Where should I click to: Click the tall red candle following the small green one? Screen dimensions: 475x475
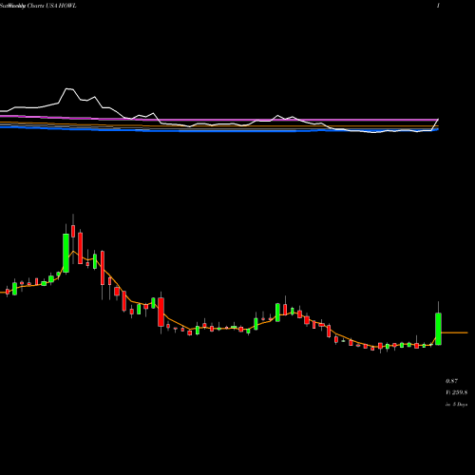tap(161, 312)
